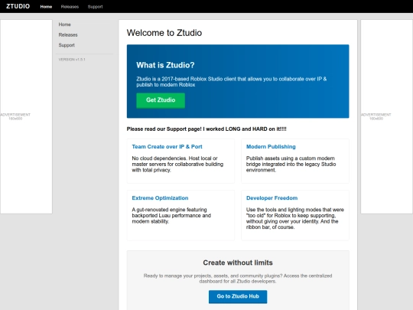
Task: Click the right advertisement placeholder
Action: [x=386, y=116]
